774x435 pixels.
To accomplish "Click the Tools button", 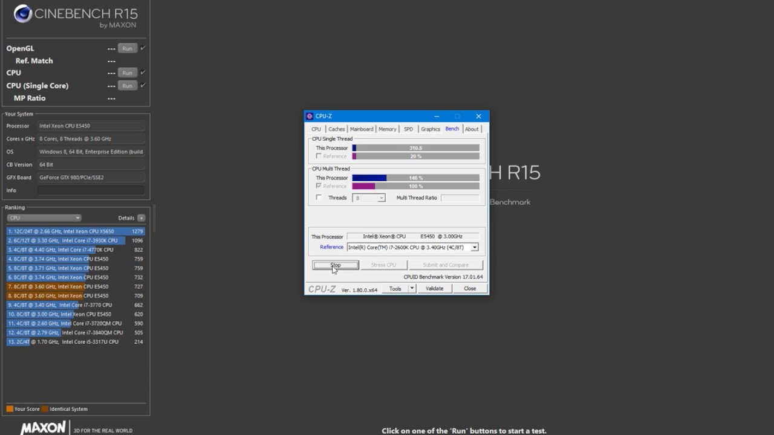I will point(395,288).
